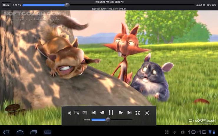Screen dimensions: 218x136
Task: Open the Android menu grid icon
Action: tap(47, 132)
